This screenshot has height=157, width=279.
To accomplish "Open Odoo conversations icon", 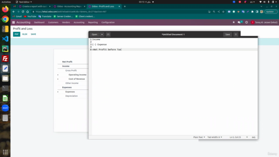I will (x=239, y=22).
